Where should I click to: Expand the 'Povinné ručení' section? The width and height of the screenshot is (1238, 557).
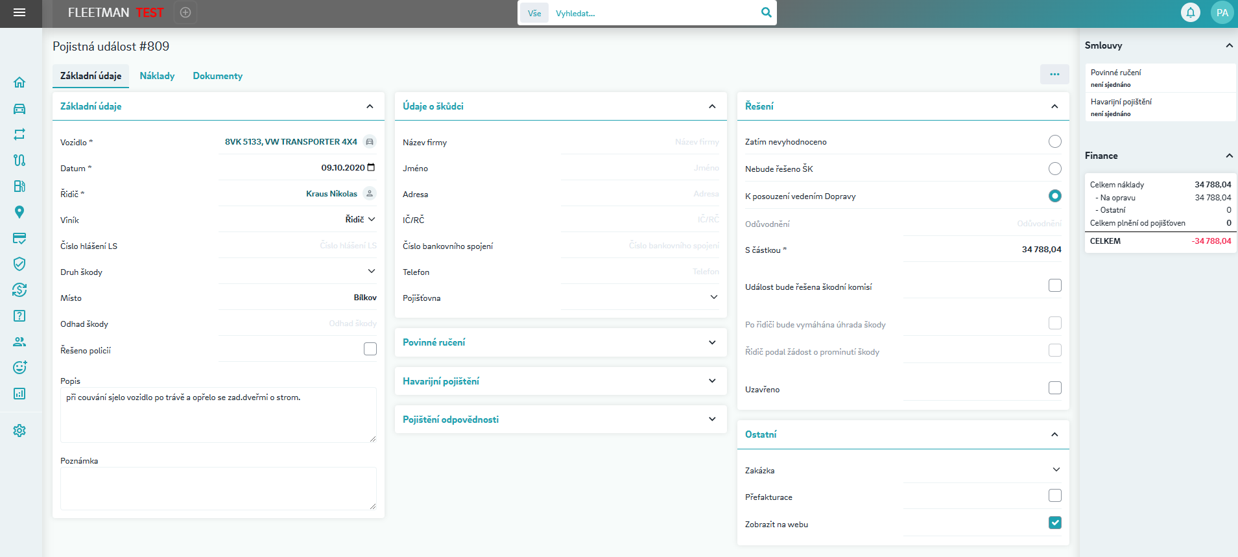point(712,342)
